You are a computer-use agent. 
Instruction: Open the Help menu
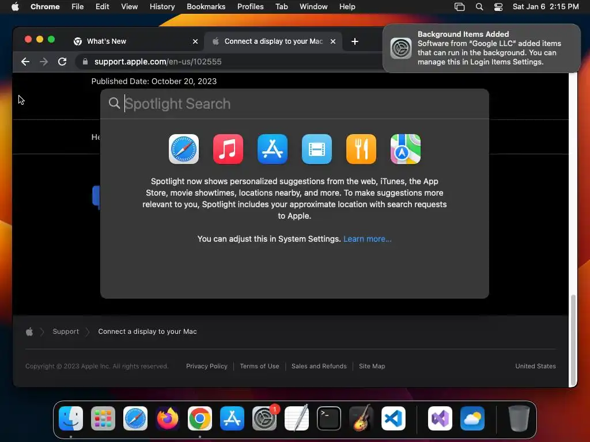coord(347,6)
